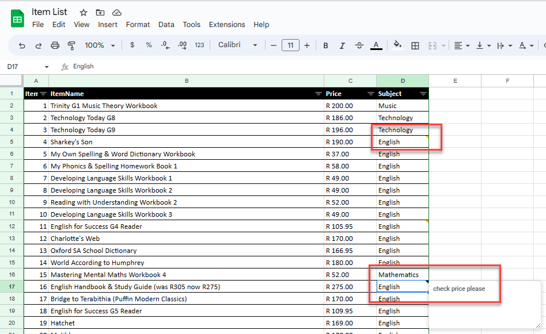Open the text color selector
Screen dimensions: 546x334
[x=376, y=45]
